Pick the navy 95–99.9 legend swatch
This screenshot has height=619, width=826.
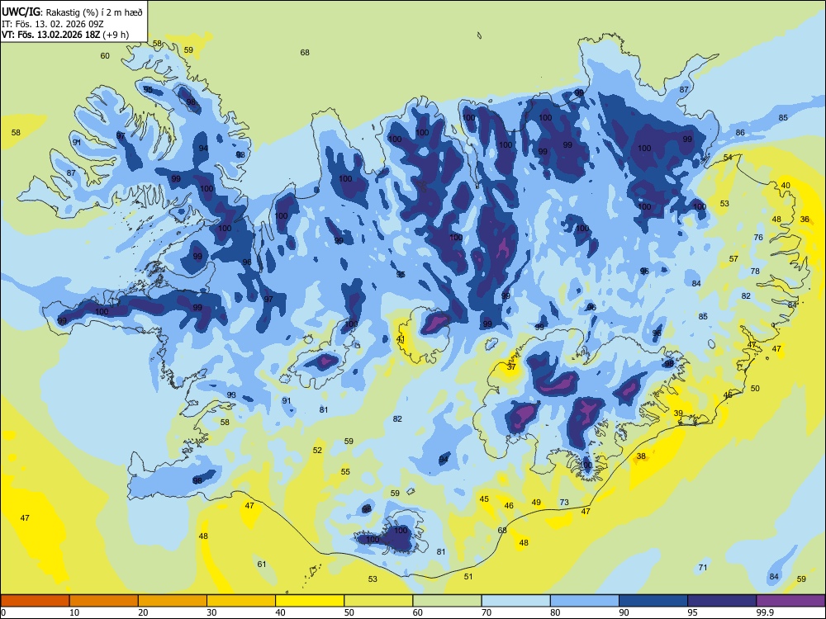point(722,601)
